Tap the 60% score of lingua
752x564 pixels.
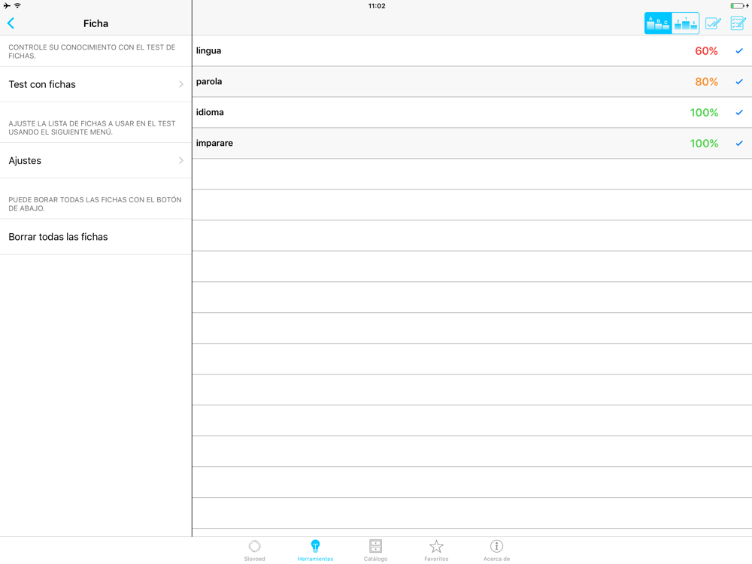(706, 51)
